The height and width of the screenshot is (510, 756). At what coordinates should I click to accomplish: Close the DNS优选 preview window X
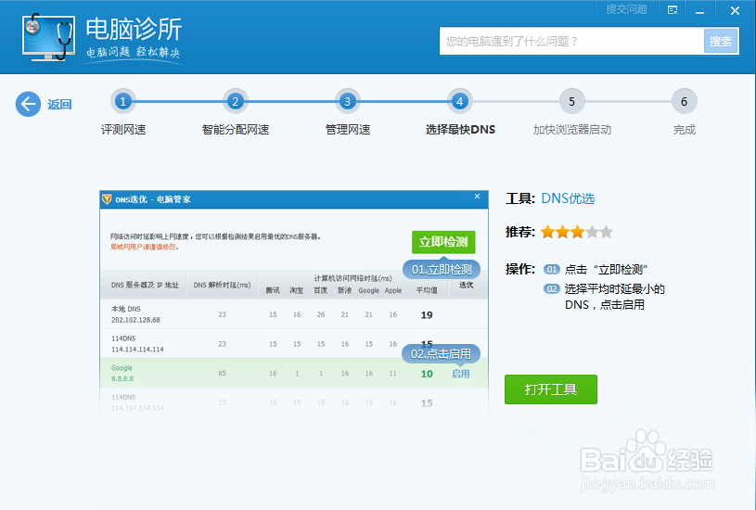[477, 197]
